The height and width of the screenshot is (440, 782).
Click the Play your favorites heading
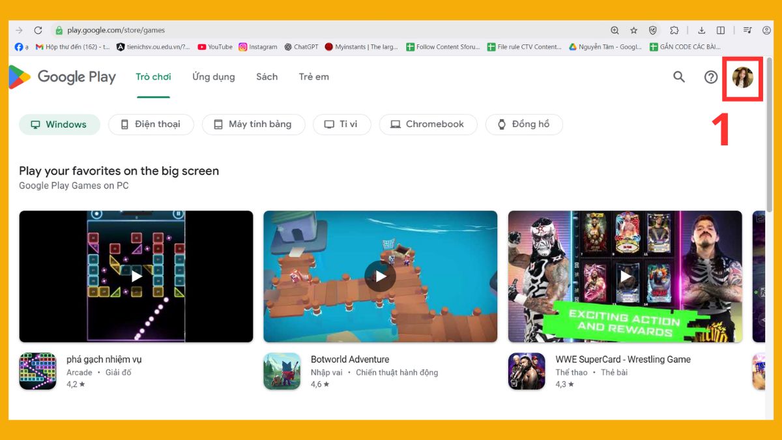(119, 171)
